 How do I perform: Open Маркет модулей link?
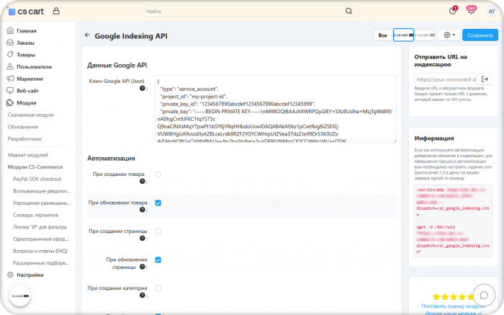27,155
